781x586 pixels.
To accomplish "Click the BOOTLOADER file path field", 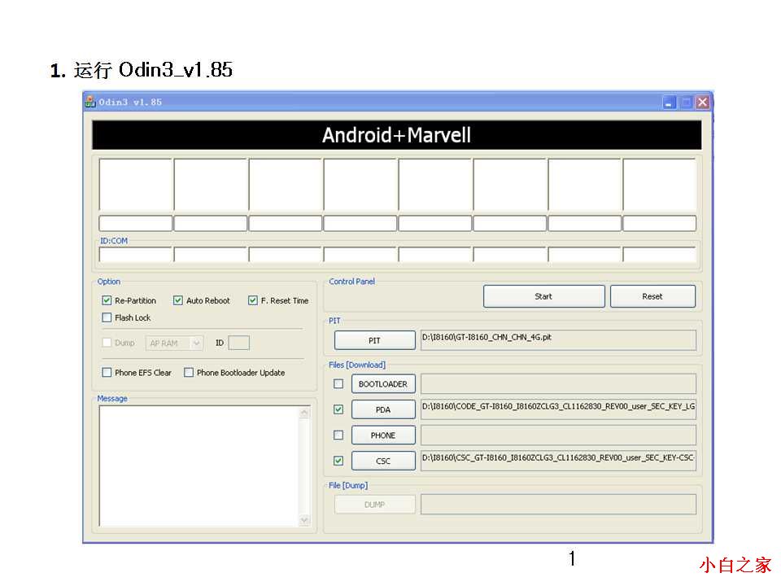I will [x=558, y=384].
